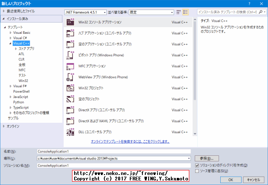Click the MFC application template icon
Viewport: 268px width, 185px height.
tap(70, 66)
